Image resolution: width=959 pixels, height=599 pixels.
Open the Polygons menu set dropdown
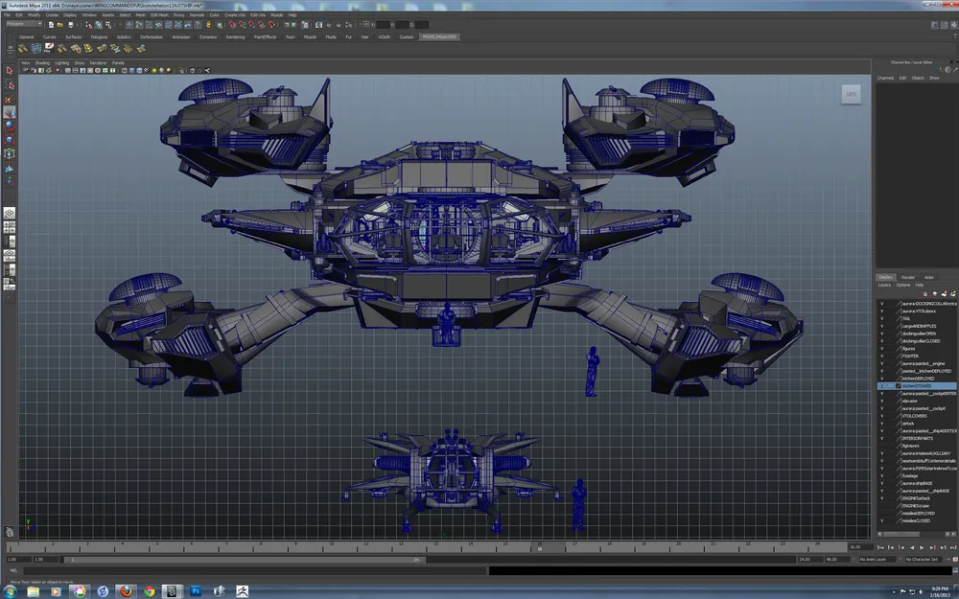[x=24, y=24]
